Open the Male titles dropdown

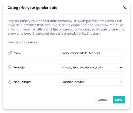point(92,53)
